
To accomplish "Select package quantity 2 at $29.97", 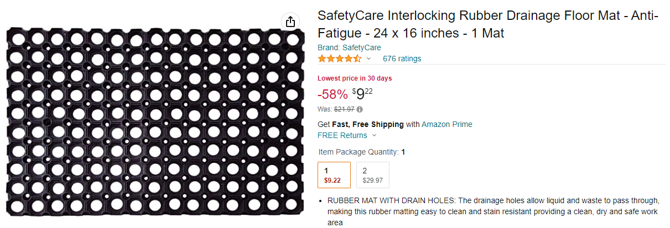I will [373, 175].
